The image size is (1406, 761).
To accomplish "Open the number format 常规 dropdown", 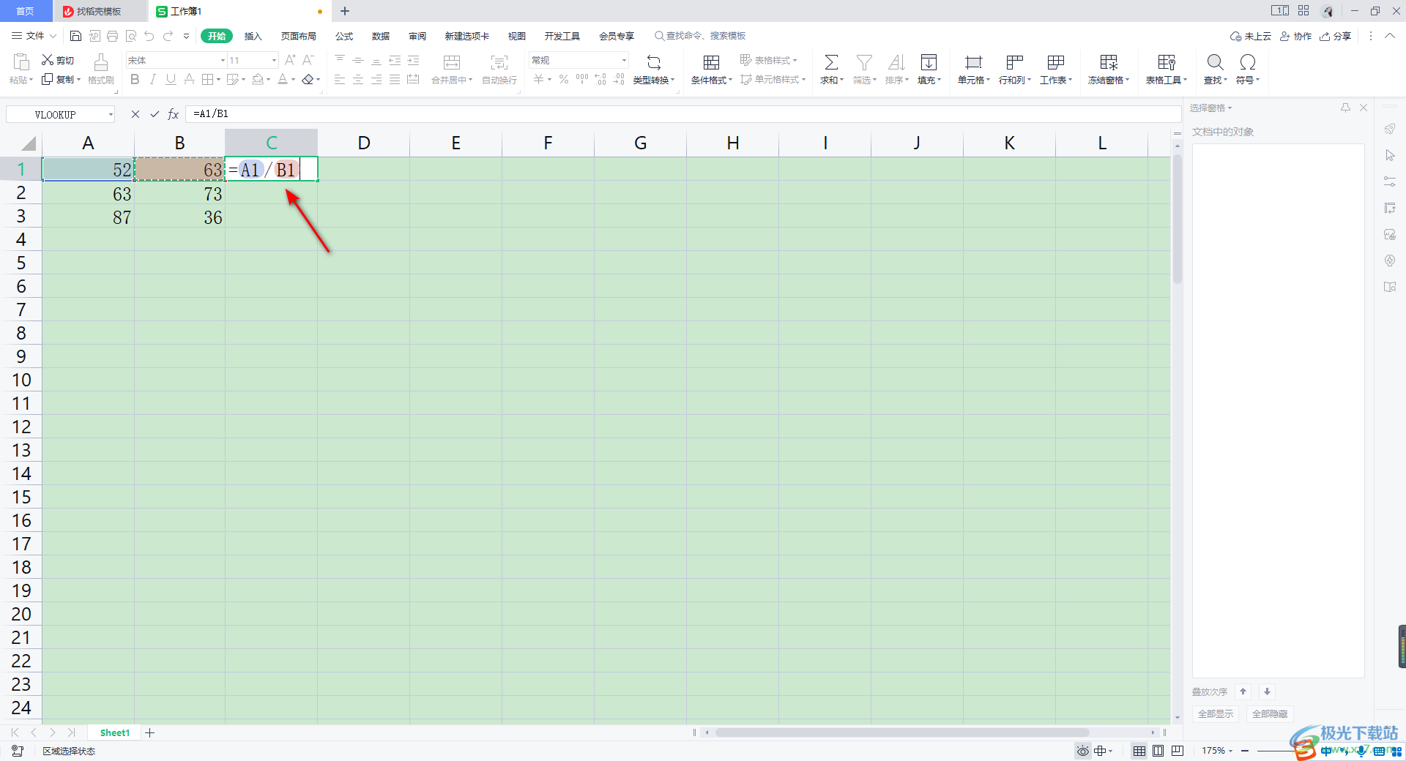I will click(x=624, y=60).
